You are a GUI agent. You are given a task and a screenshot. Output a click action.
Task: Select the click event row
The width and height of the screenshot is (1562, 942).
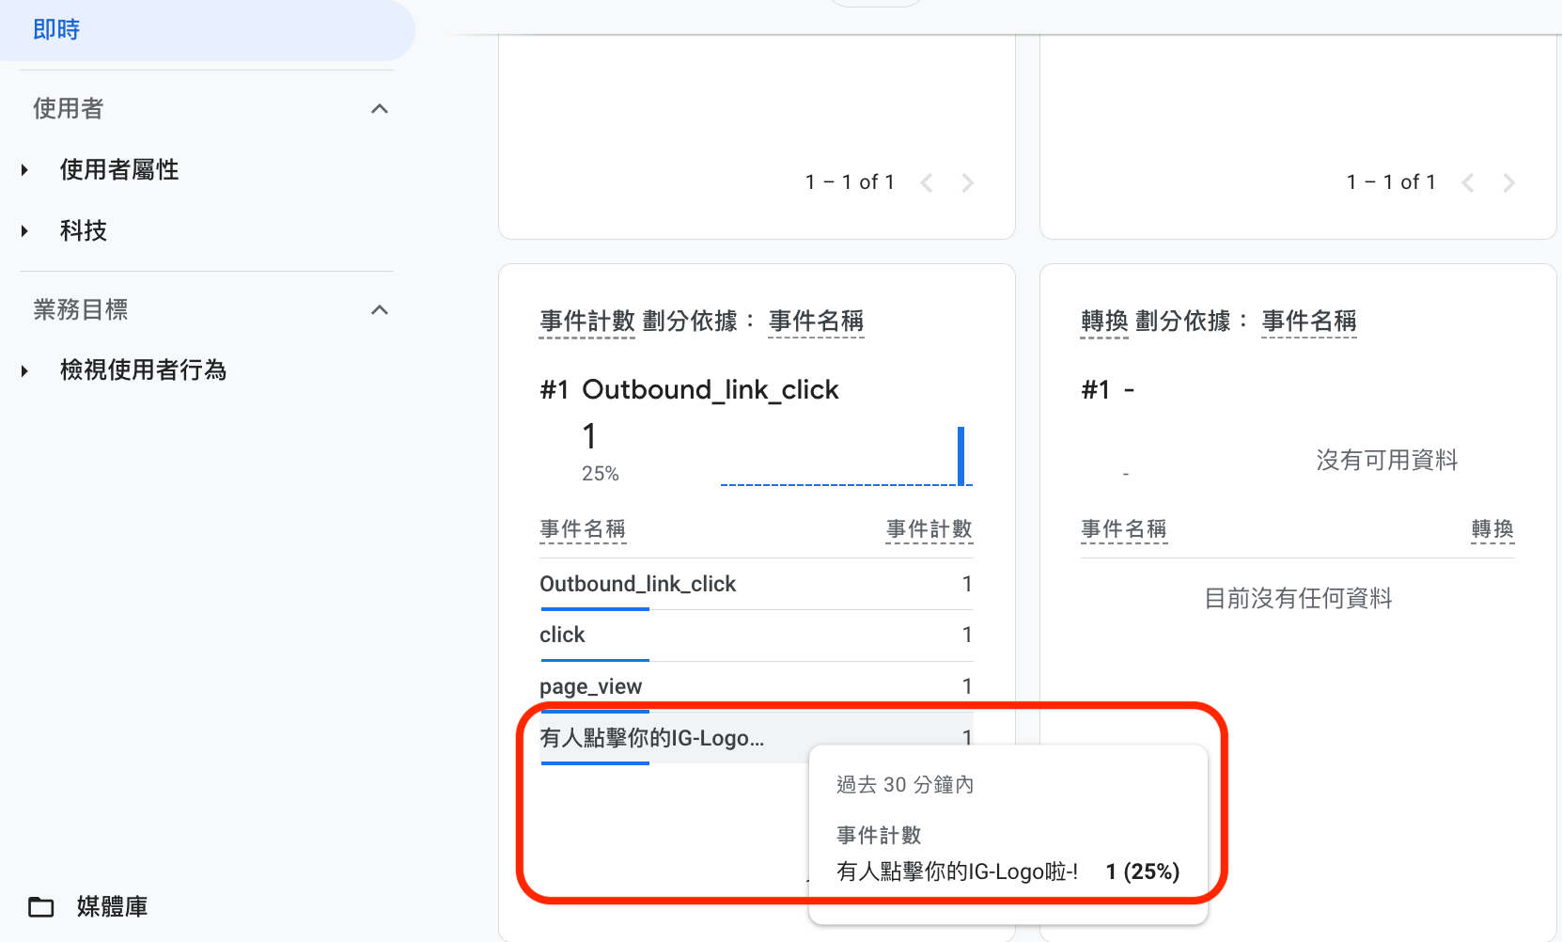(x=757, y=636)
